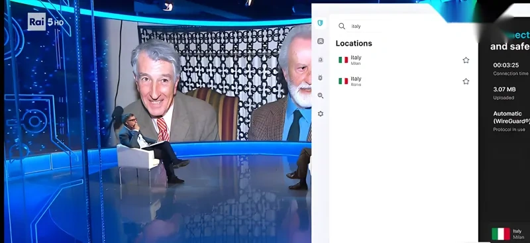Open the Search magnifier in the sidebar
This screenshot has width=530, height=243.
pyautogui.click(x=321, y=95)
